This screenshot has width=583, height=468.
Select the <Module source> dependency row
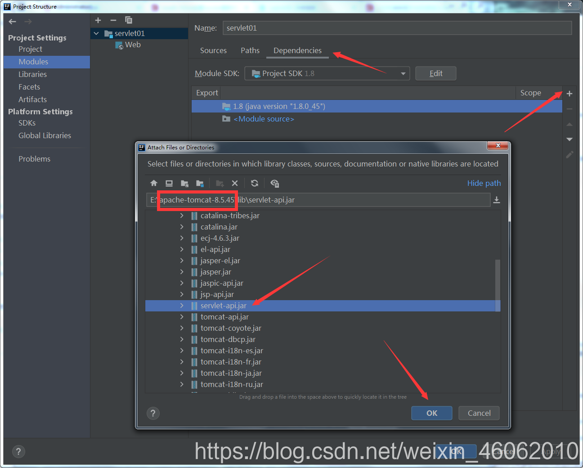[377, 119]
